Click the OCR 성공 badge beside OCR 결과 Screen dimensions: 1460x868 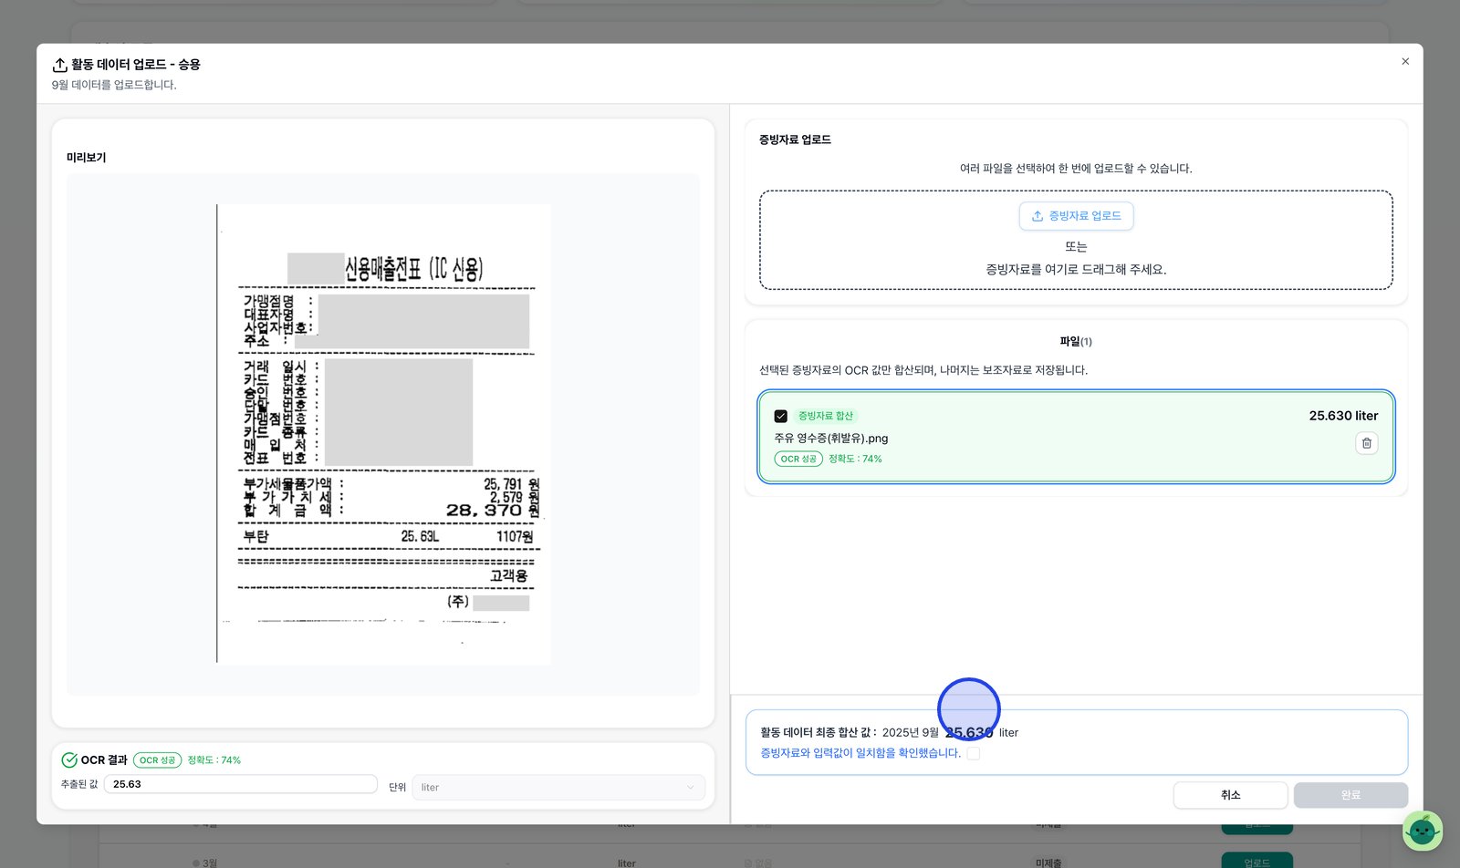pos(157,760)
